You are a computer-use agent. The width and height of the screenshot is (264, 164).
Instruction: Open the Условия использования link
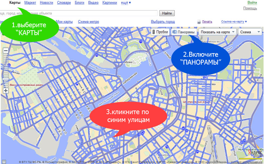point(246,162)
